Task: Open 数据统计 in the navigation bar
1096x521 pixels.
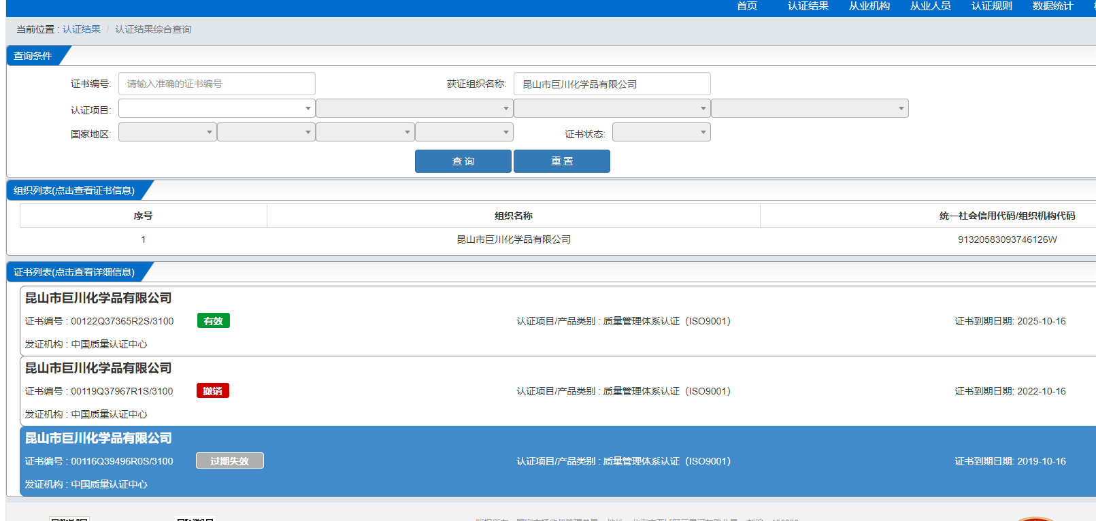Action: [x=1052, y=6]
